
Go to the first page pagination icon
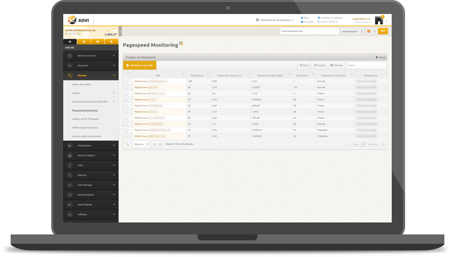pyautogui.click(x=347, y=144)
